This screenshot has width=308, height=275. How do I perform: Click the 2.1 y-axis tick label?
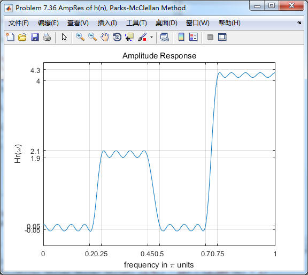point(35,152)
